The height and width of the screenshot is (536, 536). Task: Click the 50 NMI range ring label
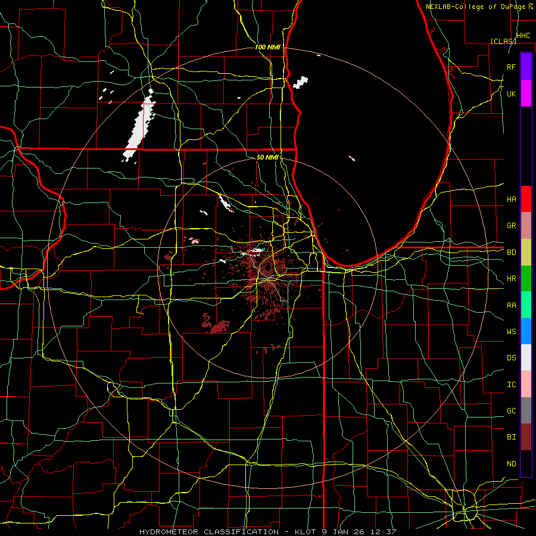coord(267,157)
